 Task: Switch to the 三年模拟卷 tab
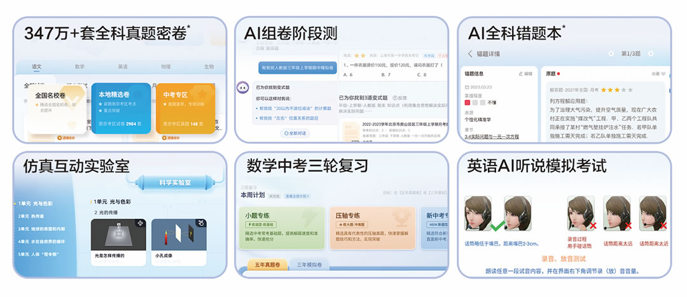pyautogui.click(x=309, y=265)
